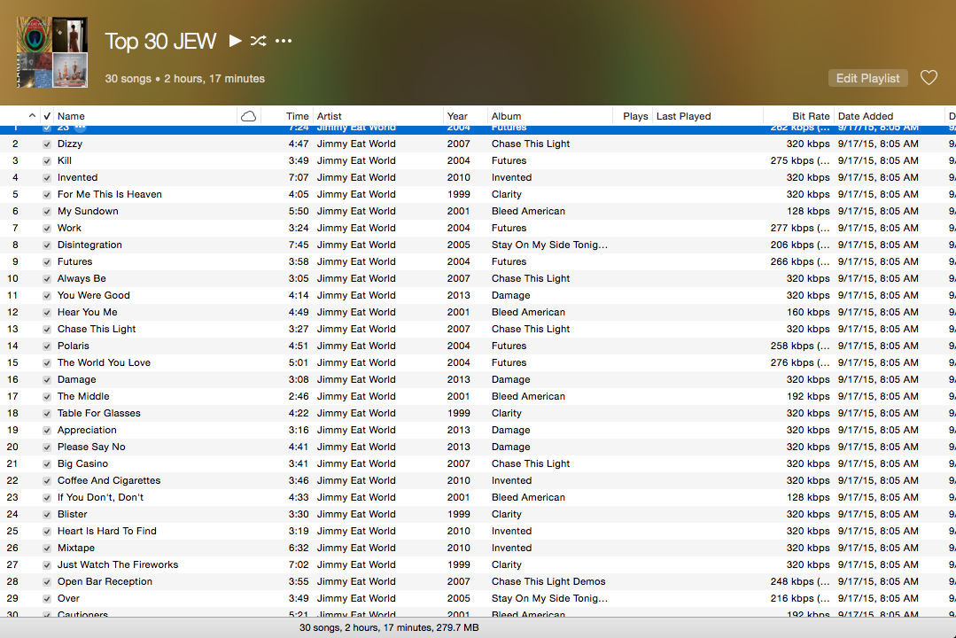Click the sort order arrow column header
The height and width of the screenshot is (638, 956).
pos(32,116)
